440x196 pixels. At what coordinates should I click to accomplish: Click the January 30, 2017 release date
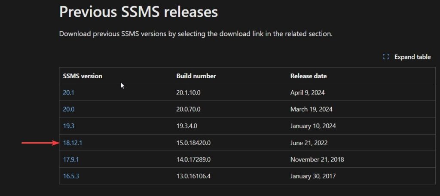(313, 176)
